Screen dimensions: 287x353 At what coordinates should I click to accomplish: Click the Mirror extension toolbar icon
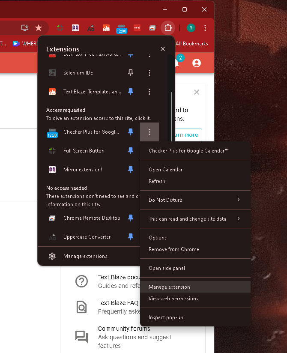tap(75, 28)
